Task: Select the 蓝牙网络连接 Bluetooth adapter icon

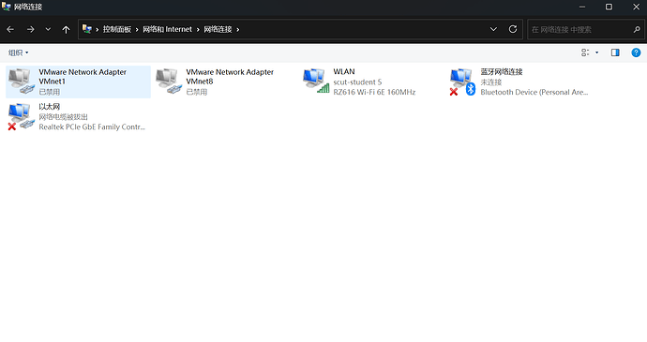Action: pos(463,82)
